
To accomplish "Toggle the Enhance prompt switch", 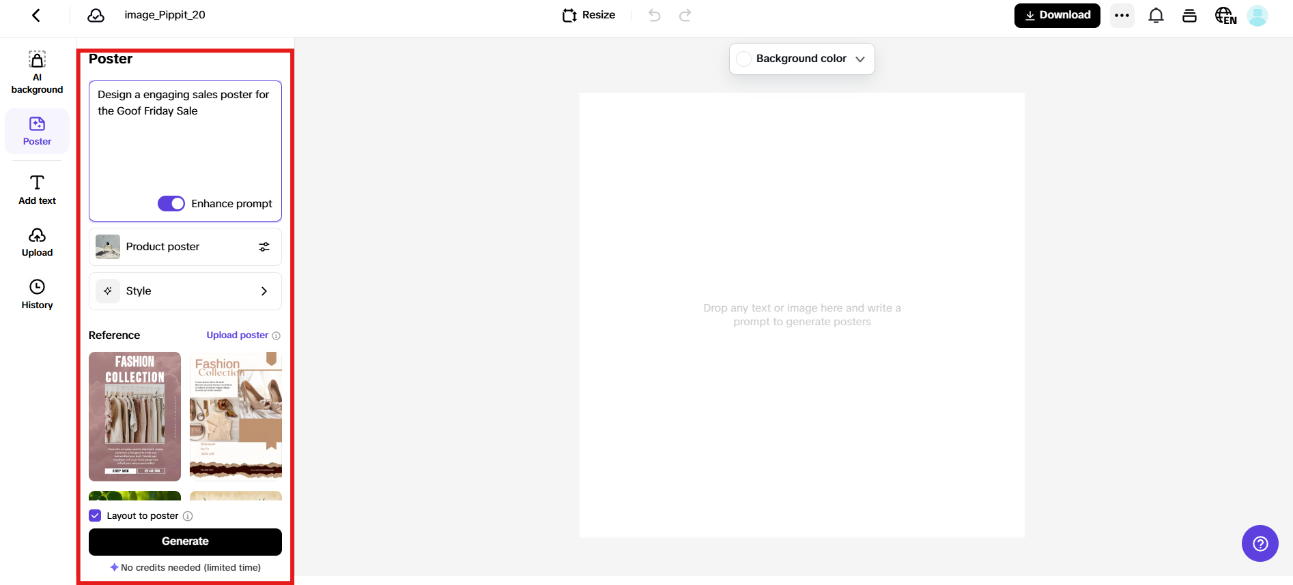I will tap(171, 203).
